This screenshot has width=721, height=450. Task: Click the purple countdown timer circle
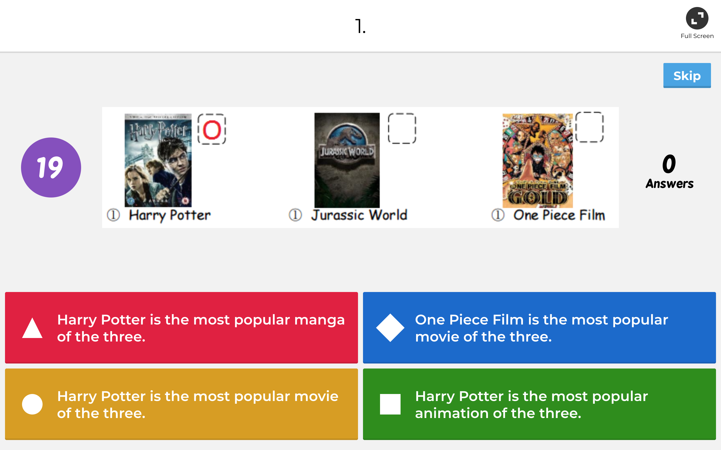coord(51,167)
